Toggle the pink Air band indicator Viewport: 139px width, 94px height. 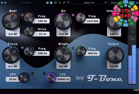tap(73, 15)
